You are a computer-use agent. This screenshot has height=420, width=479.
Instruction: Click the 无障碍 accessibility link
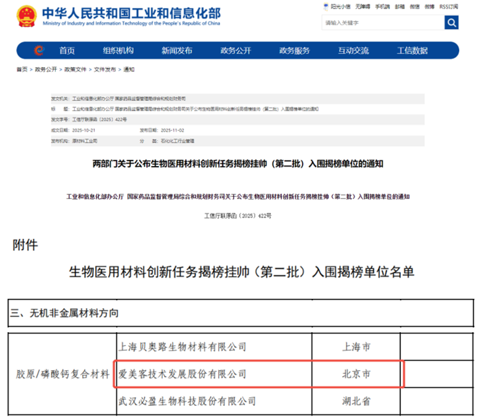(362, 6)
